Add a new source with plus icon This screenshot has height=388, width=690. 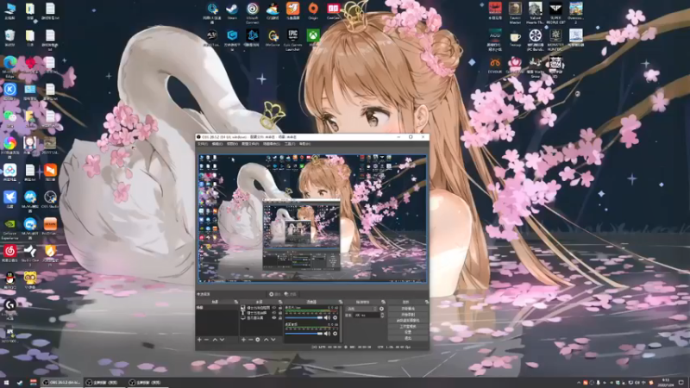(x=243, y=340)
